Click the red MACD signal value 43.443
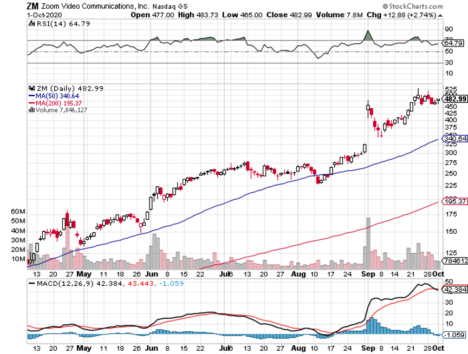 [141, 283]
